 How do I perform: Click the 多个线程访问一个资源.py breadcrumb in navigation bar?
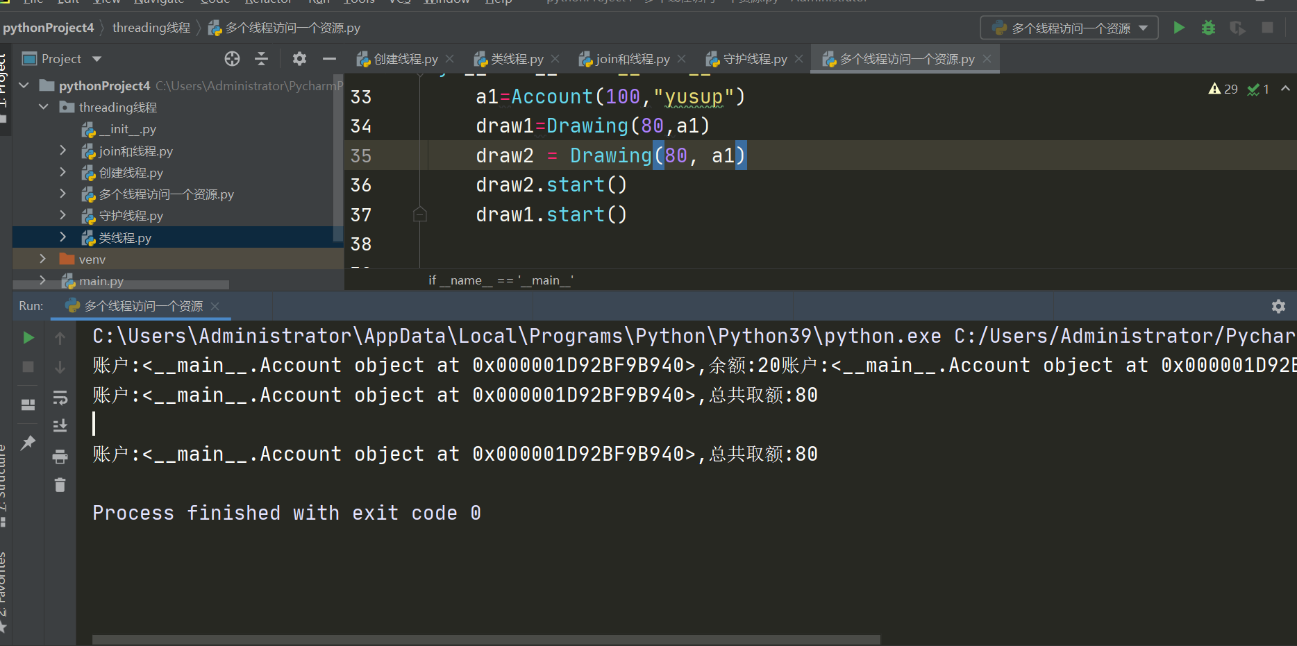tap(285, 28)
